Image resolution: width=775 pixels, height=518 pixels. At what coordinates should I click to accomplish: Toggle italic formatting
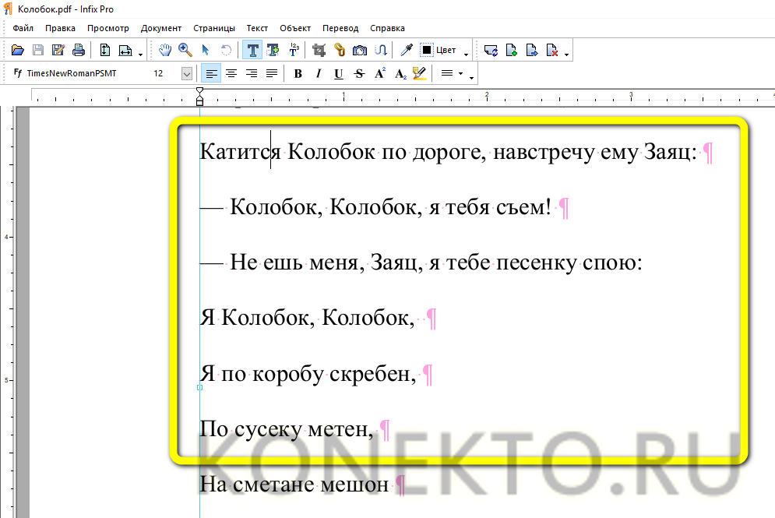click(x=318, y=74)
